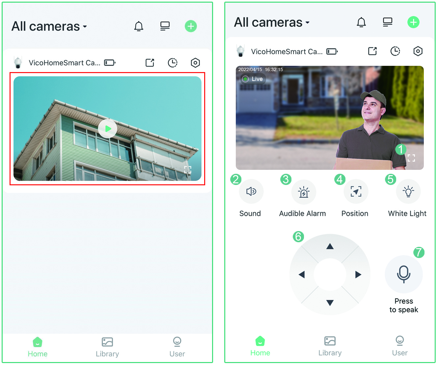Screen dimensions: 438x366
Task: Pan camera down with arrow
Action: tap(330, 302)
